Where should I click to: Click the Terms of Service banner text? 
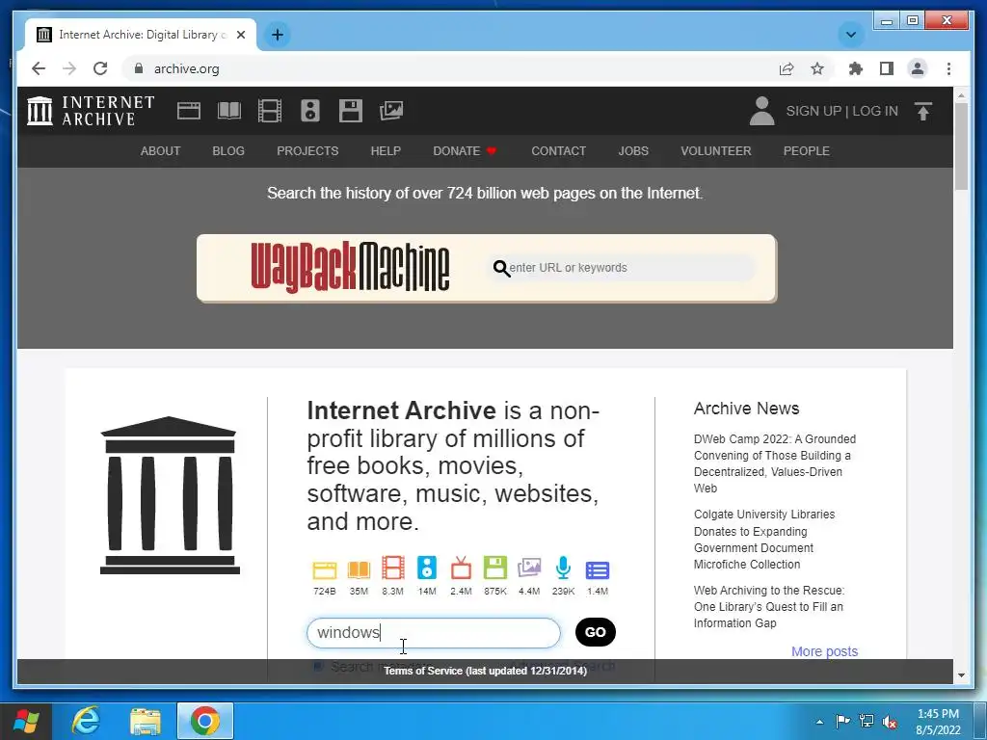(486, 671)
